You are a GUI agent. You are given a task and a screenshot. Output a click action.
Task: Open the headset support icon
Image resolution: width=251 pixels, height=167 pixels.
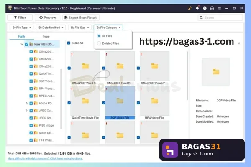coord(212,8)
